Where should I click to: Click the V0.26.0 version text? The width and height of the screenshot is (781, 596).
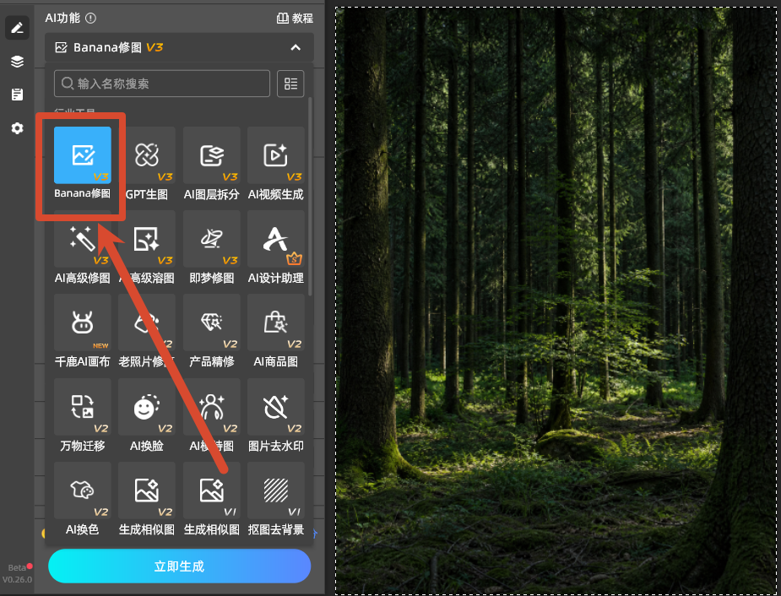(x=17, y=580)
